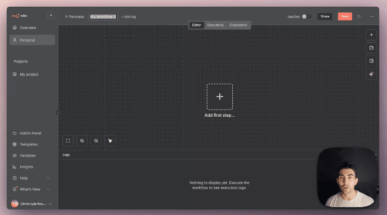Screen dimensions: 387x215
Task: Click the n8n logo in the sidebar
Action: [19, 16]
